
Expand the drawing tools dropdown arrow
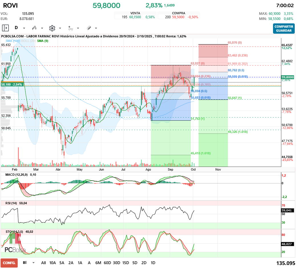(x=96, y=28)
